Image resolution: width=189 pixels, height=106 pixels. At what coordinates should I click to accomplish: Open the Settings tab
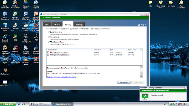tap(79, 25)
